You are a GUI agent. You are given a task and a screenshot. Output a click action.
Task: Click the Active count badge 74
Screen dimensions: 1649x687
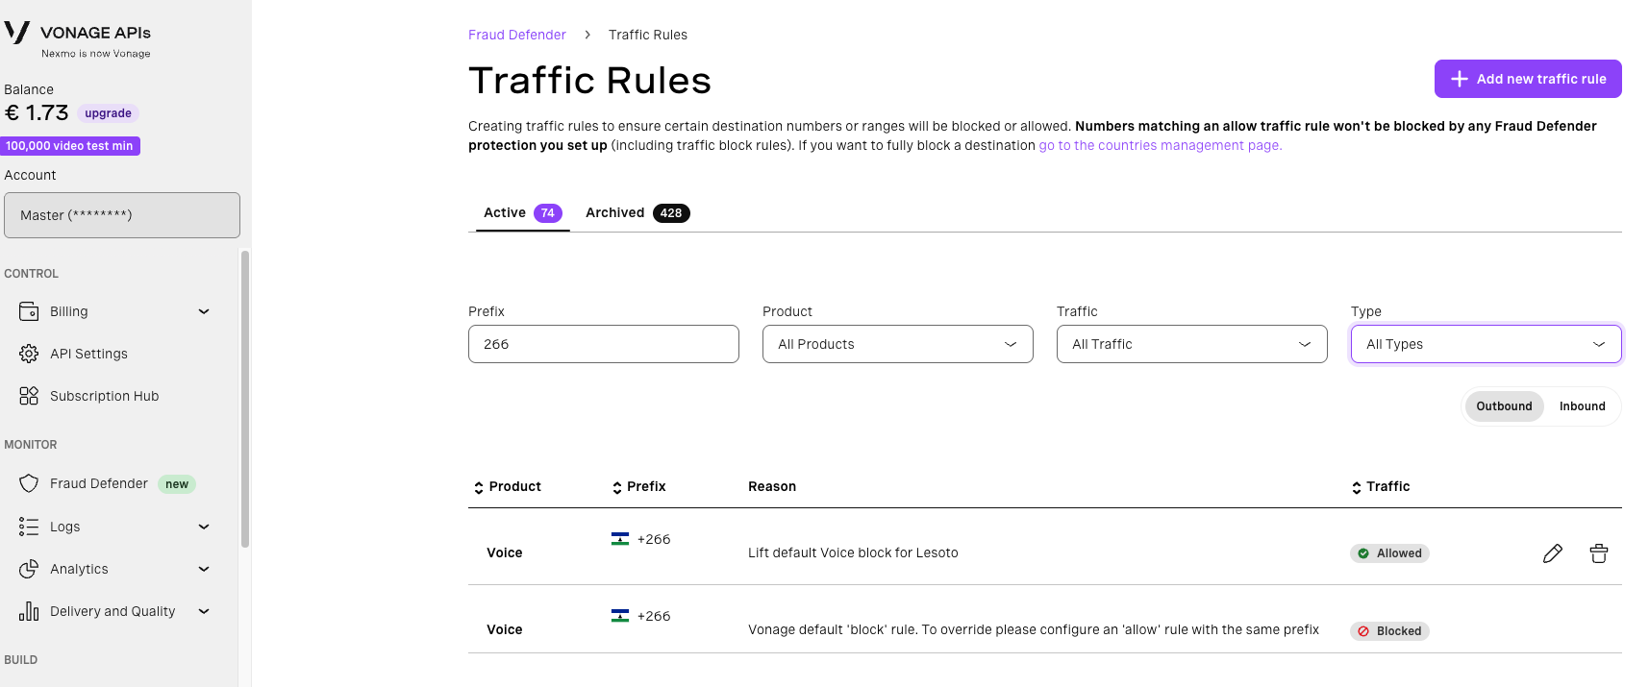[547, 213]
